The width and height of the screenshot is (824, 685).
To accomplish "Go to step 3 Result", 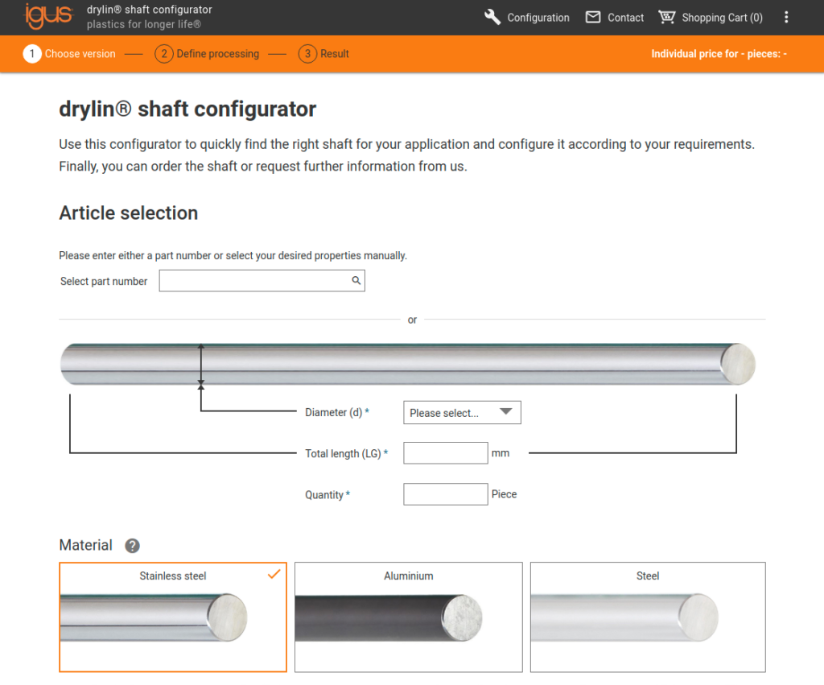I will pyautogui.click(x=323, y=54).
